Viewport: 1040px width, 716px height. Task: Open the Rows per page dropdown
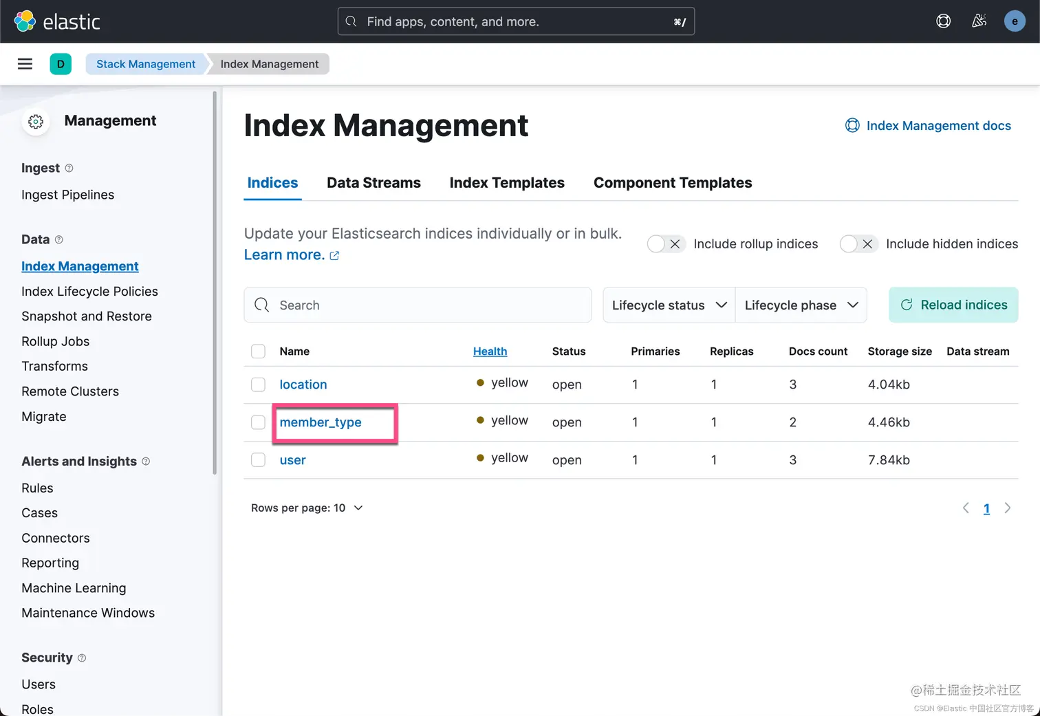(x=307, y=508)
